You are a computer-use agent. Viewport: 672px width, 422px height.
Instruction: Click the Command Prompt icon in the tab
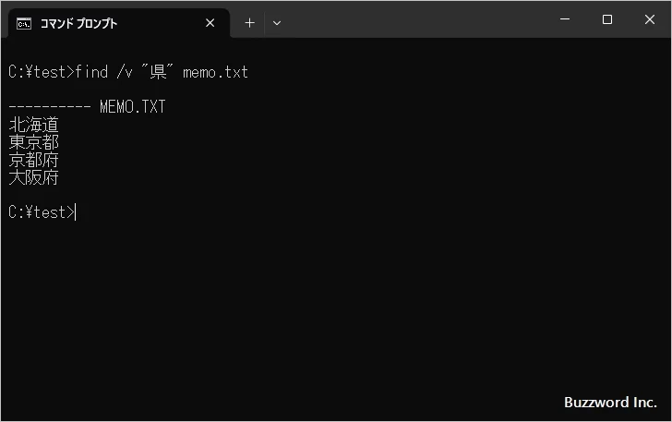(x=25, y=23)
